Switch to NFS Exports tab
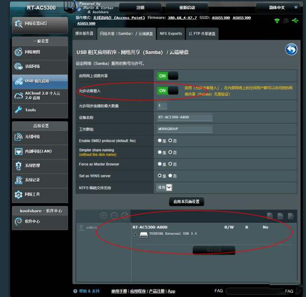The height and width of the screenshot is (297, 306). (x=171, y=34)
